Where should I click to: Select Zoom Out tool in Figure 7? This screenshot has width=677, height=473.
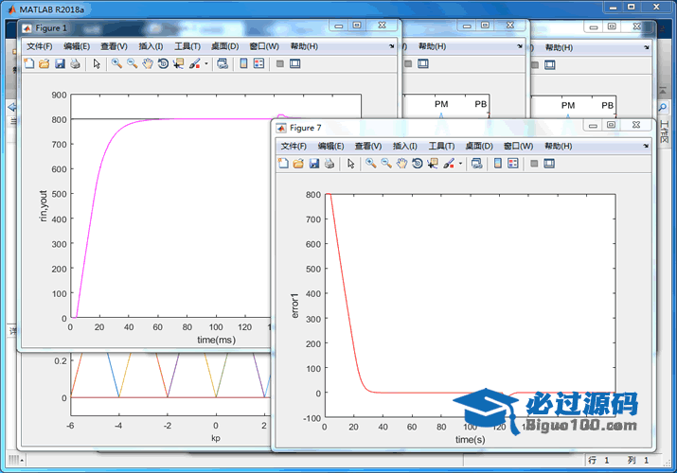point(386,164)
